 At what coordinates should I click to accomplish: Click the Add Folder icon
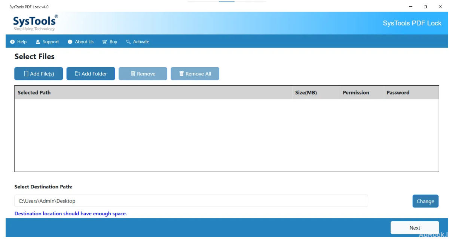(x=77, y=74)
